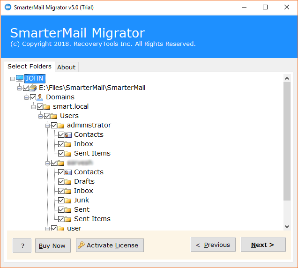Click the Users folder icon
Viewport: 298px width, 268px height.
coord(54,116)
